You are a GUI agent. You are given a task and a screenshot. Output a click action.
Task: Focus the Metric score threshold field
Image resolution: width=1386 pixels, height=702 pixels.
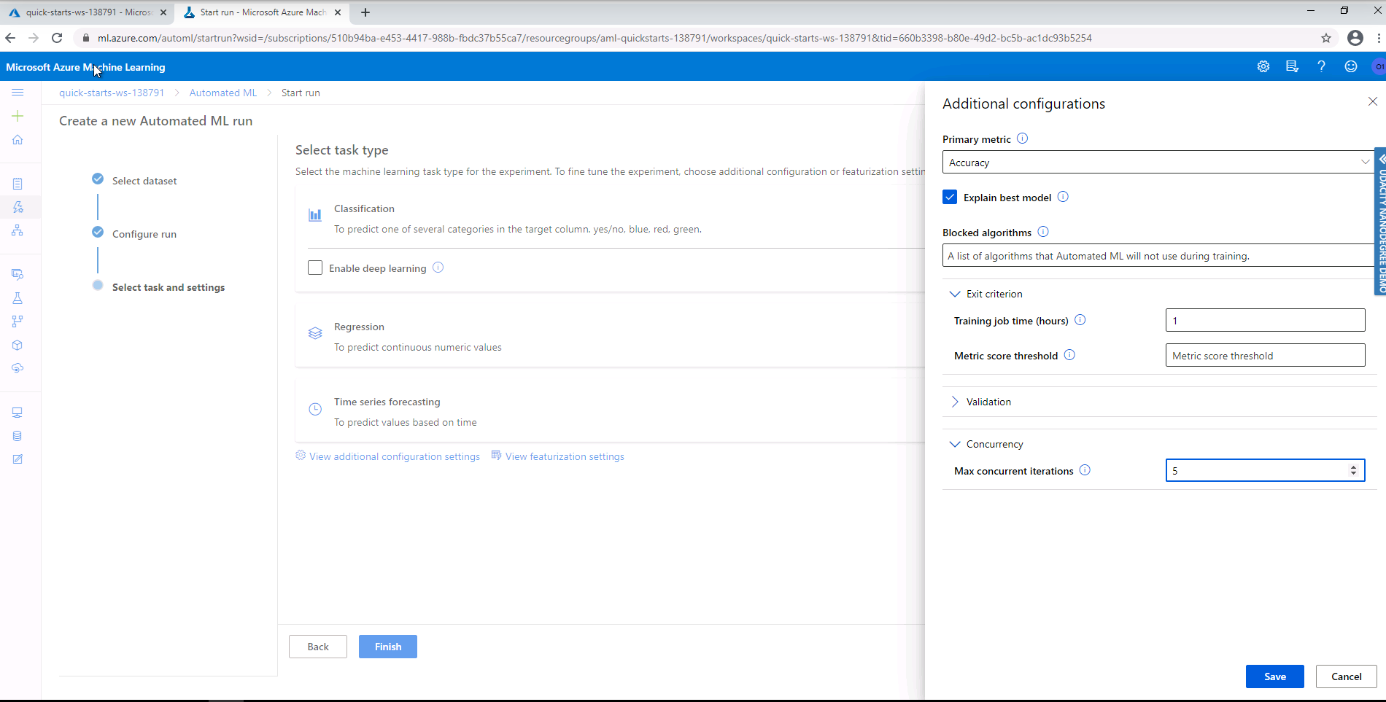click(x=1266, y=355)
